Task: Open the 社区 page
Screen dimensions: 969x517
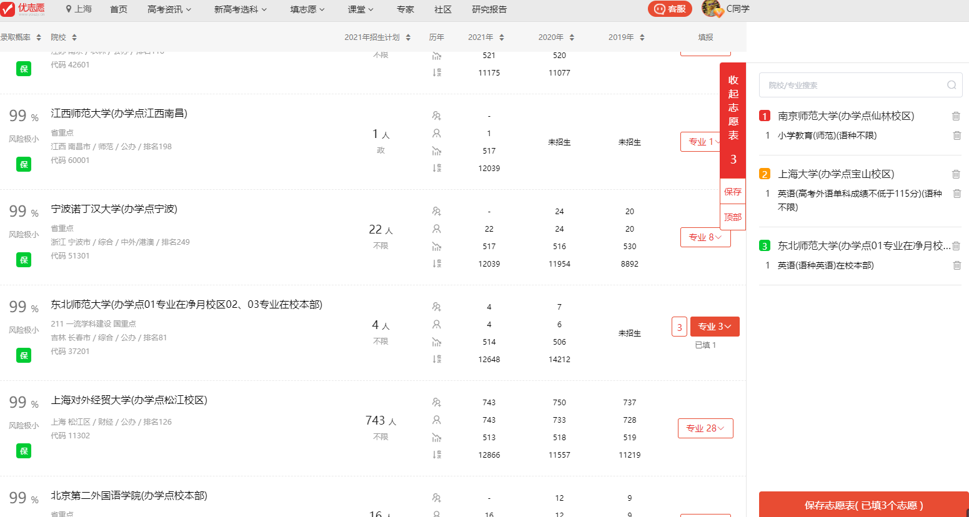Action: click(x=443, y=9)
